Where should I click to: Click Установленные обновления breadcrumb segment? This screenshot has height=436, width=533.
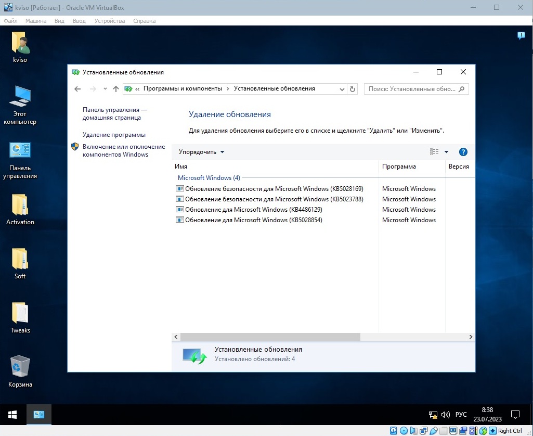coord(275,89)
